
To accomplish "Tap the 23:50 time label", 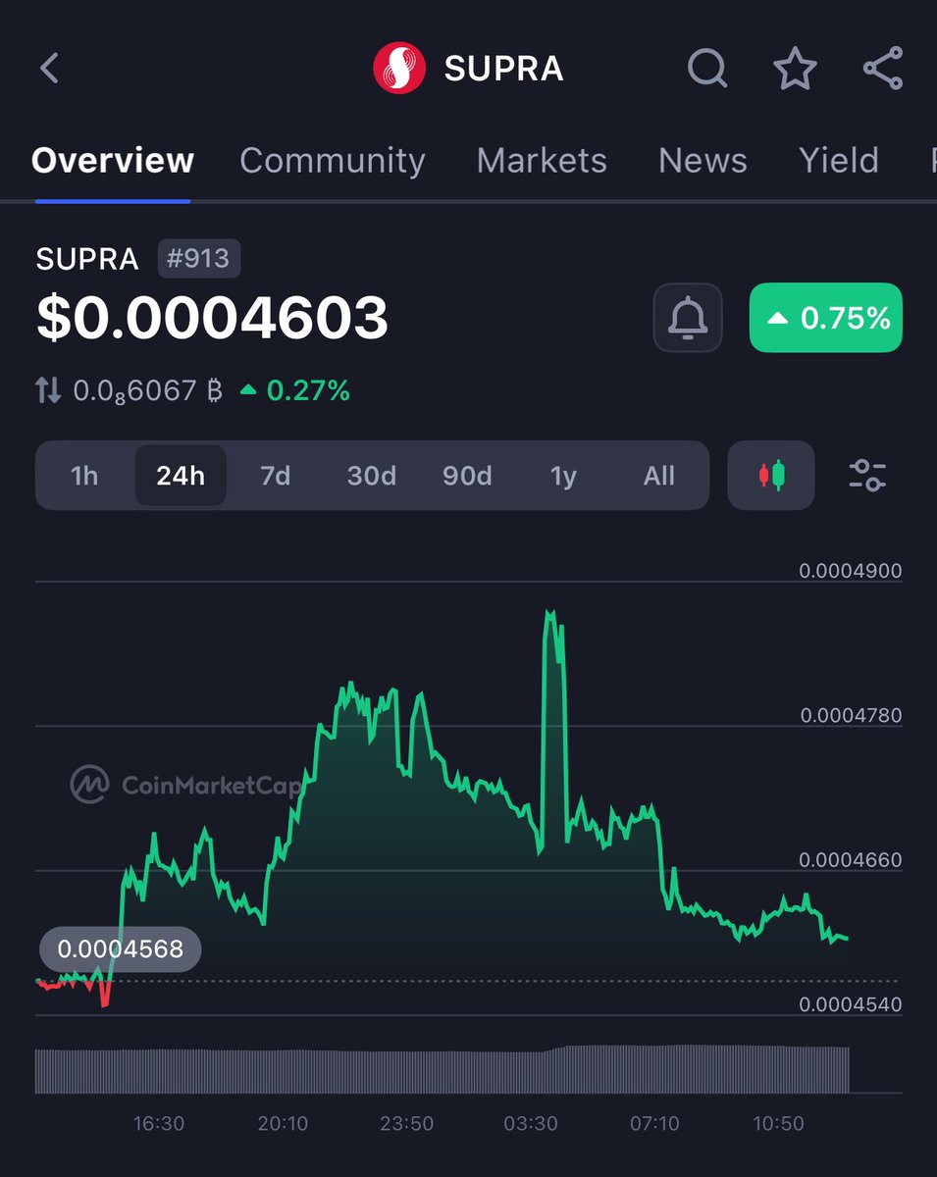I will (x=406, y=1123).
